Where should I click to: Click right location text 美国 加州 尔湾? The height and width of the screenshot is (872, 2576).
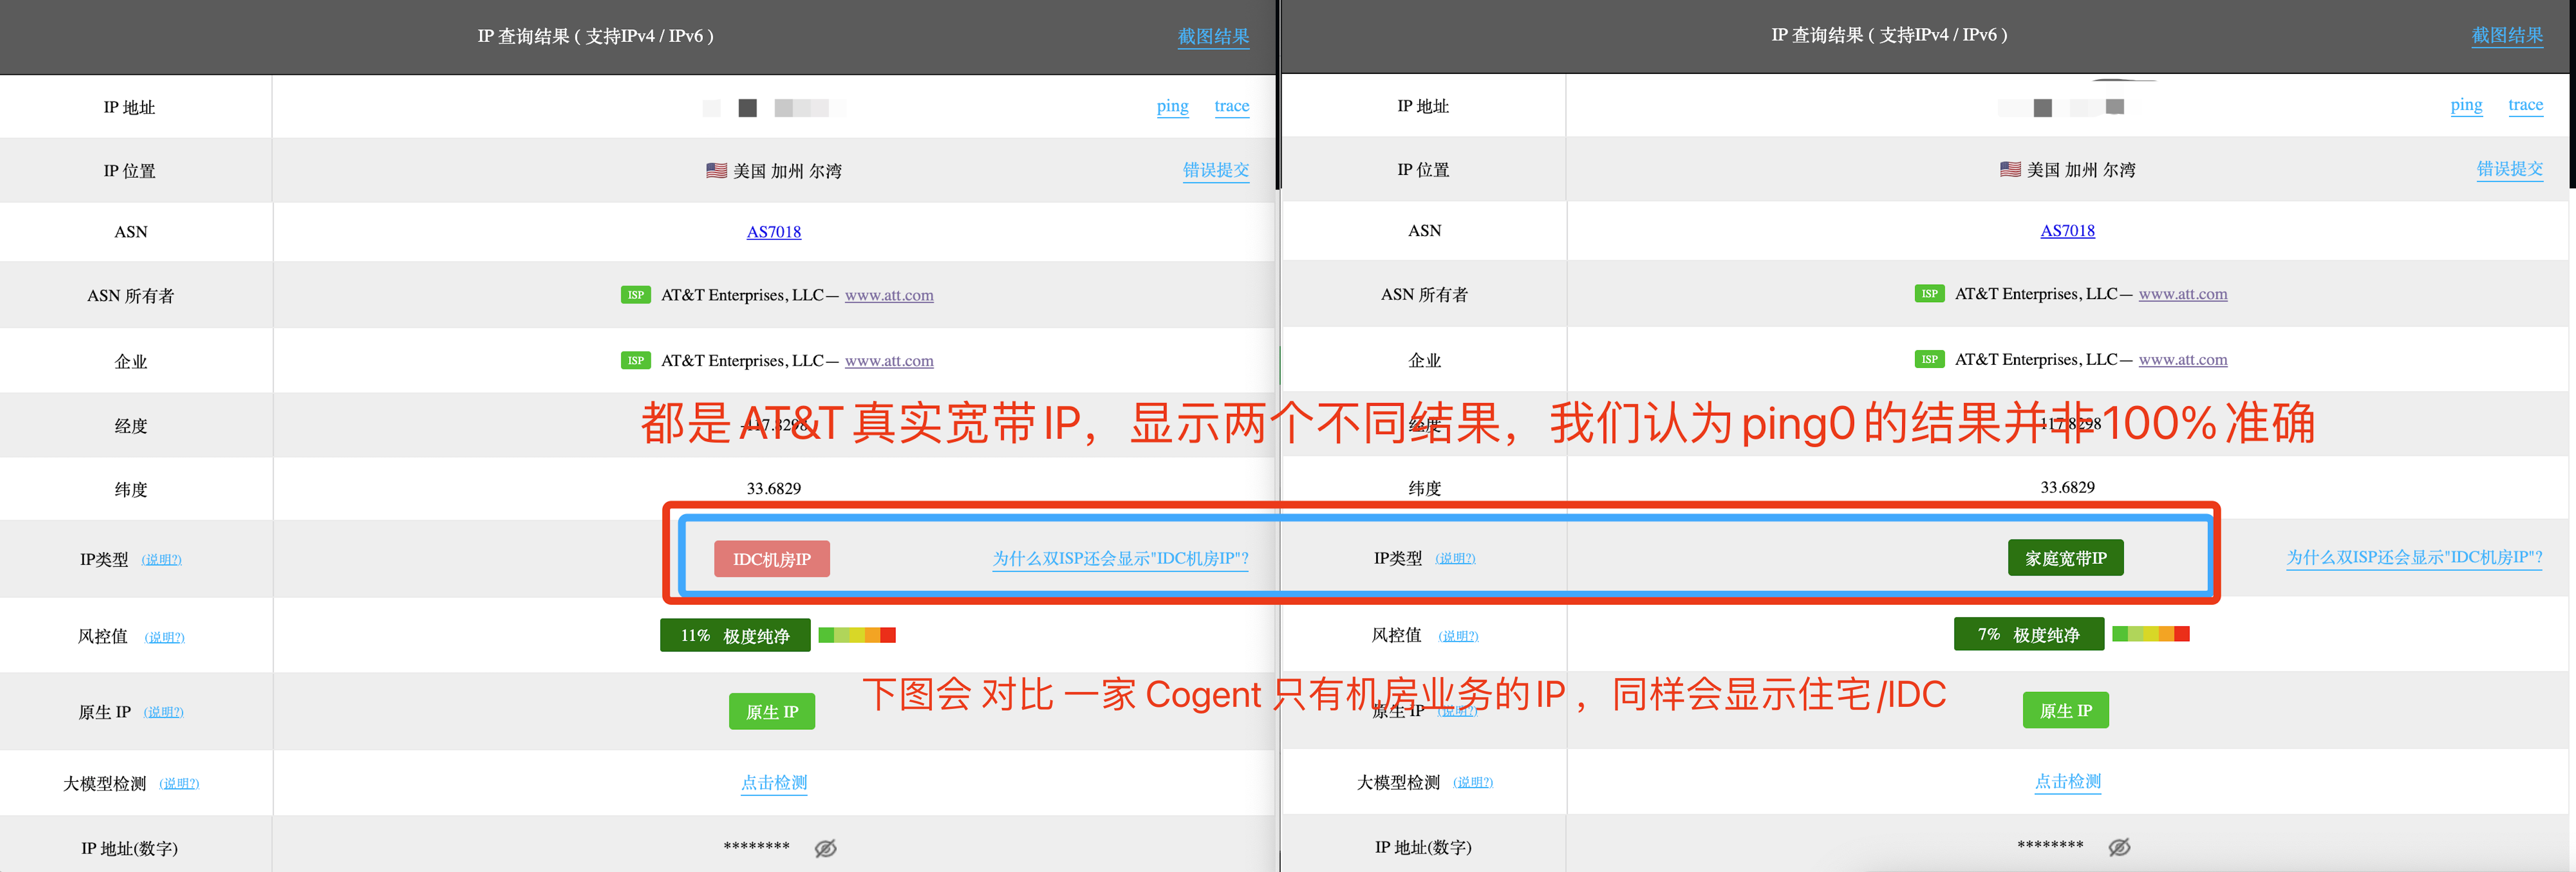2081,170
